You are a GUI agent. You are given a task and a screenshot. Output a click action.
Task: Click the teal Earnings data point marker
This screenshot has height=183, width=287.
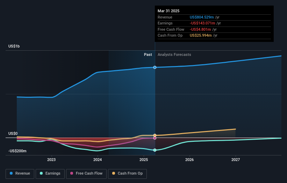click(x=155, y=150)
